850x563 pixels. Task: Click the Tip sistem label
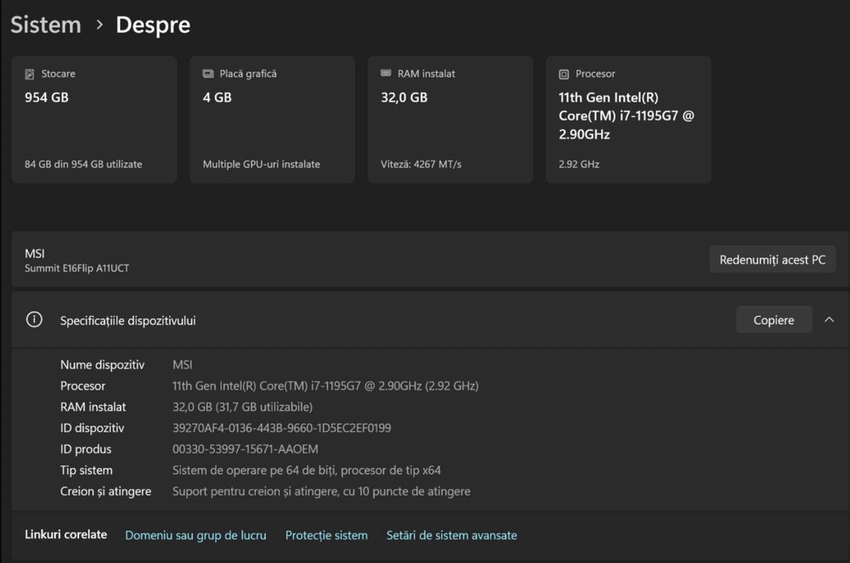click(x=86, y=470)
